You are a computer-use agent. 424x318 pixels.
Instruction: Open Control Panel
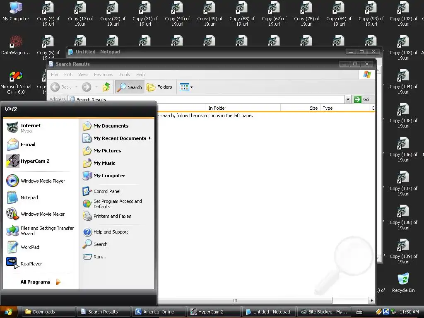coord(117,191)
